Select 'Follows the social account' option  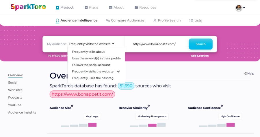tap(91, 65)
